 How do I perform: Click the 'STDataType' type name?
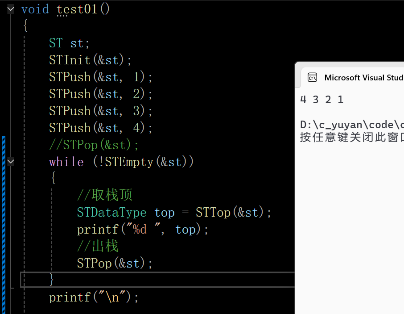111,213
